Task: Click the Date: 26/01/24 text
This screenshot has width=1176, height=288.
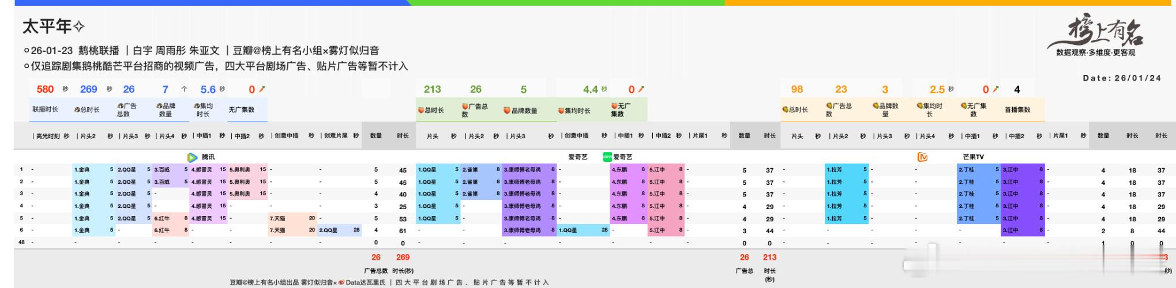Action: [1122, 78]
